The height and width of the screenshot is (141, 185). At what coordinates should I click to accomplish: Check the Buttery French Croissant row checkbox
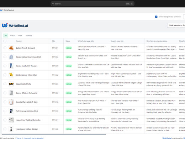[5, 48]
